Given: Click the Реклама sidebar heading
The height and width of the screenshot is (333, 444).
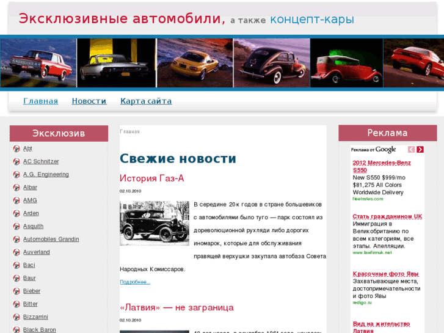Looking at the screenshot, I should (x=388, y=133).
